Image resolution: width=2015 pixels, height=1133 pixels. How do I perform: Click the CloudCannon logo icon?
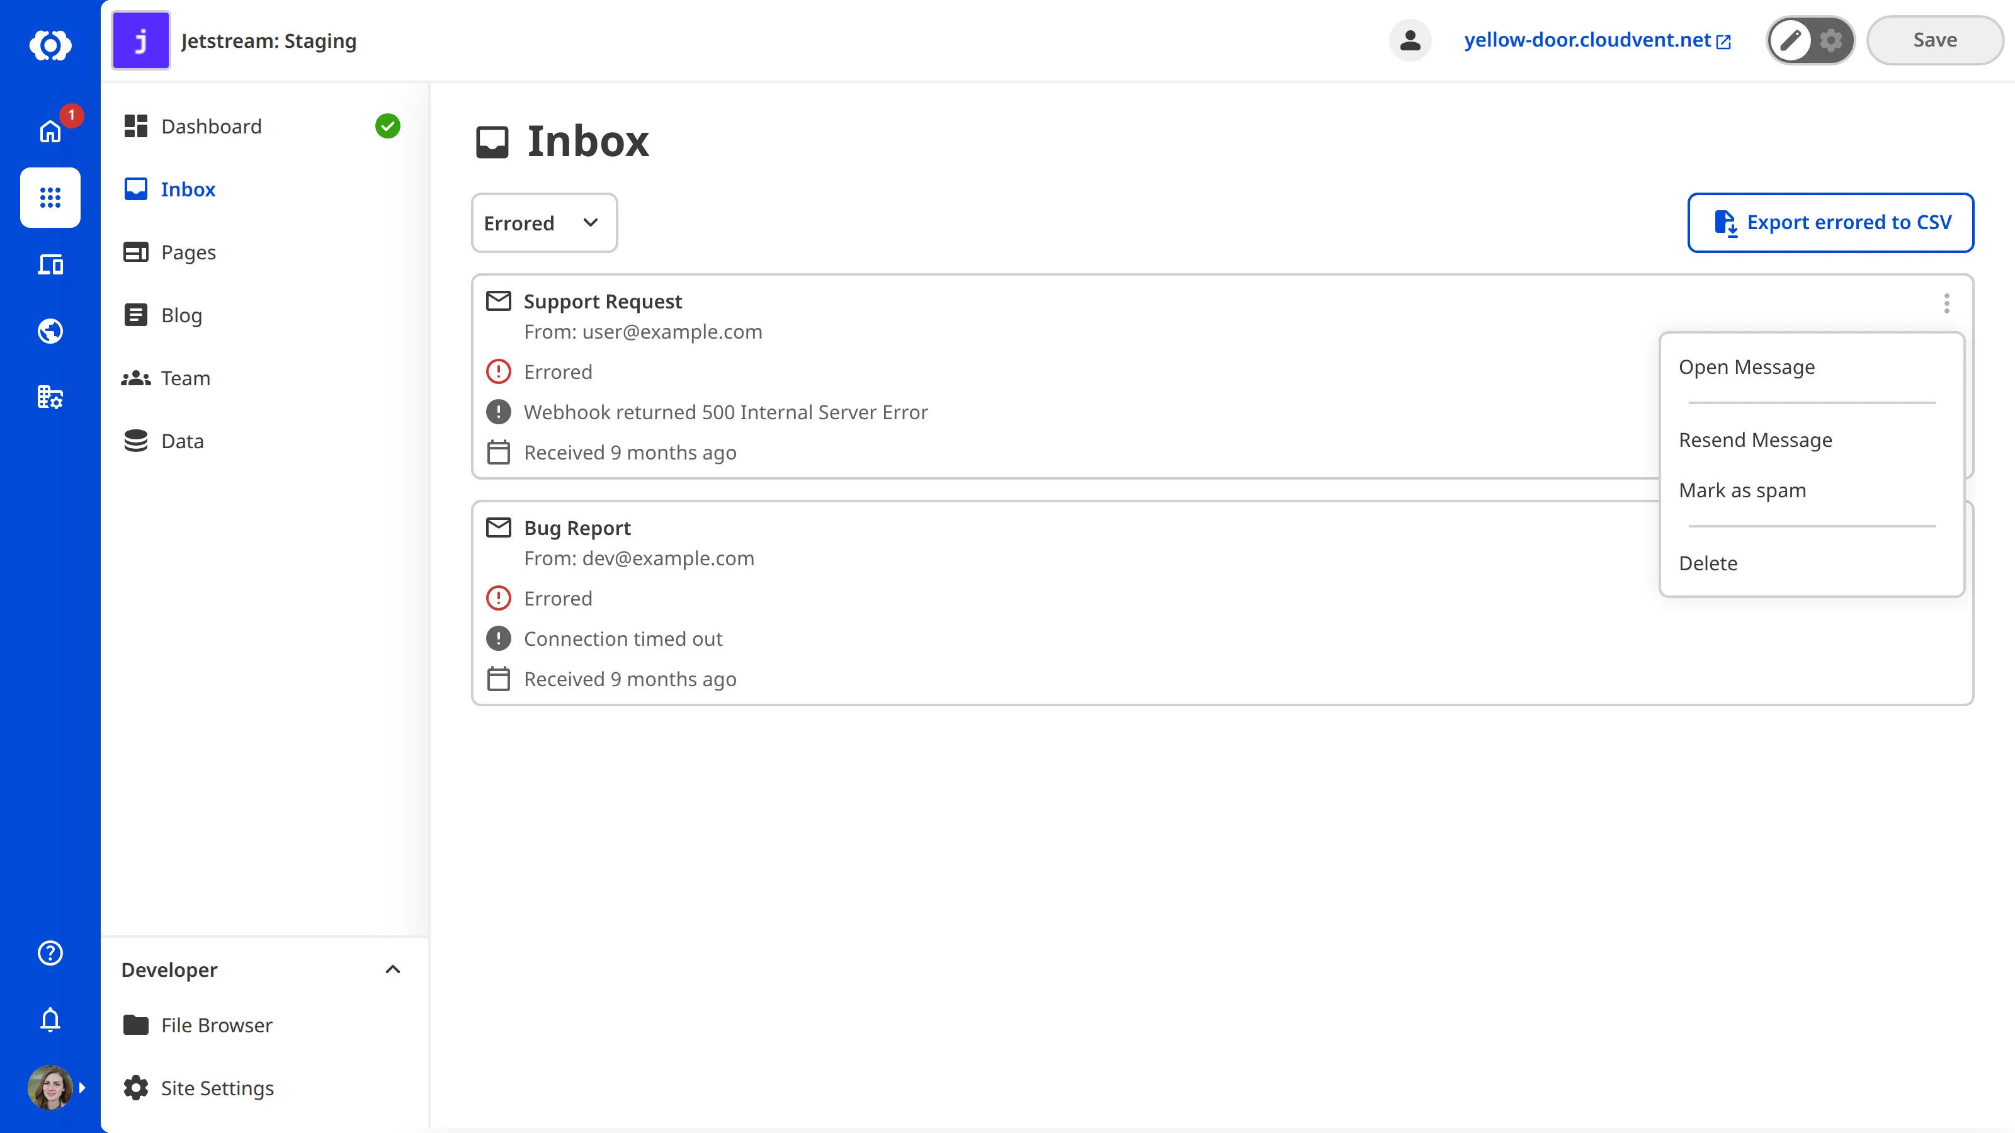pyautogui.click(x=50, y=45)
